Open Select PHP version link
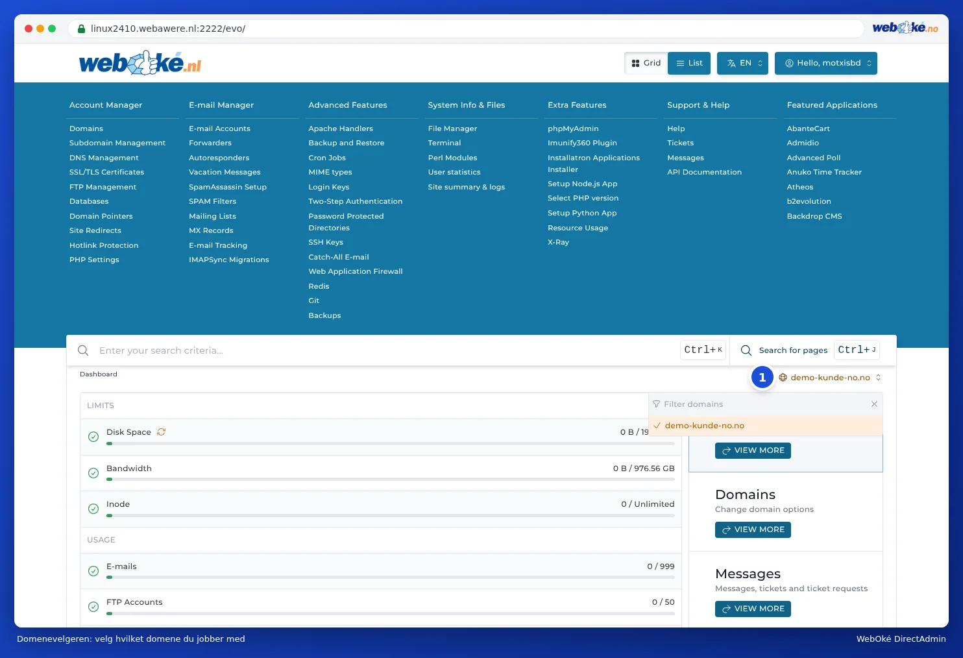This screenshot has height=658, width=963. point(583,198)
